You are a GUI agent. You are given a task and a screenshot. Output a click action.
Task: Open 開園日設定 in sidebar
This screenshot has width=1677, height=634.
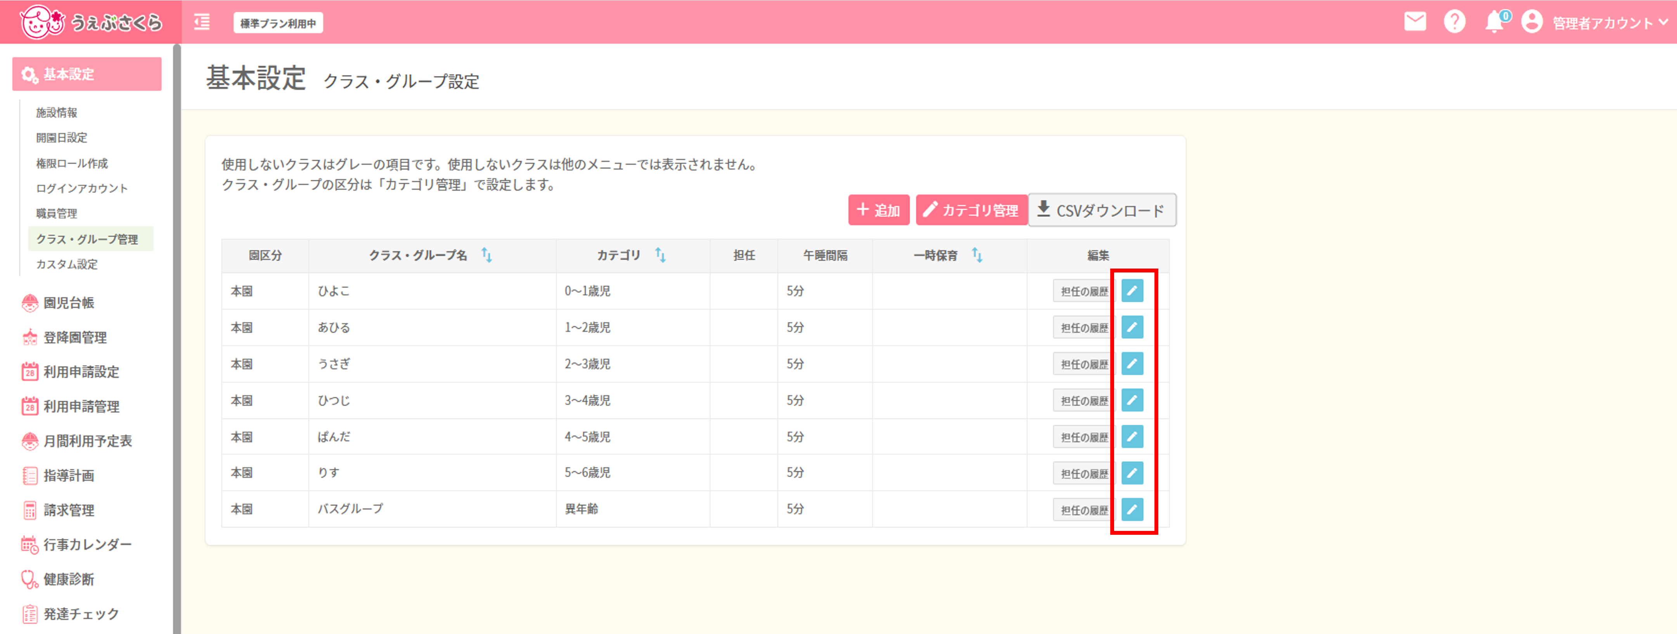point(62,138)
